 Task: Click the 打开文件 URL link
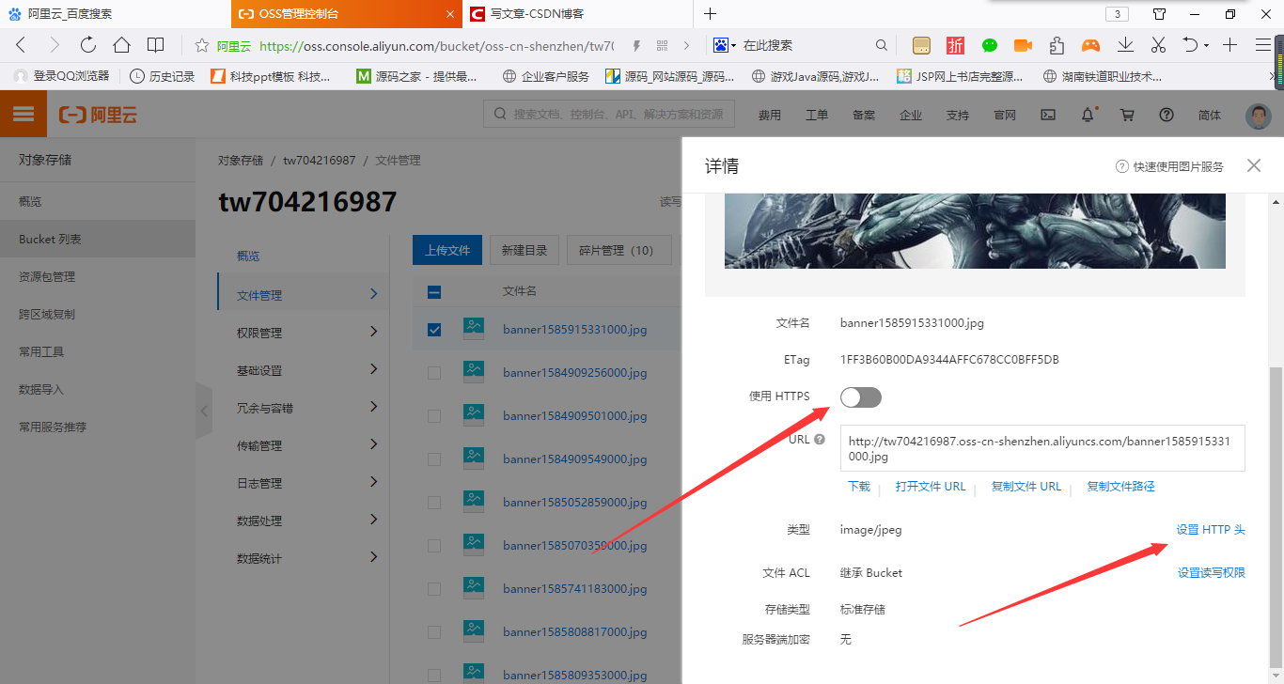tap(931, 487)
